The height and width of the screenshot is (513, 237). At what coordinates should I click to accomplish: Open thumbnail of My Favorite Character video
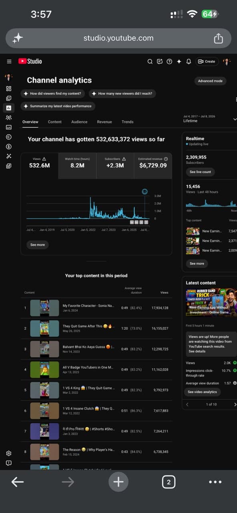point(44,308)
